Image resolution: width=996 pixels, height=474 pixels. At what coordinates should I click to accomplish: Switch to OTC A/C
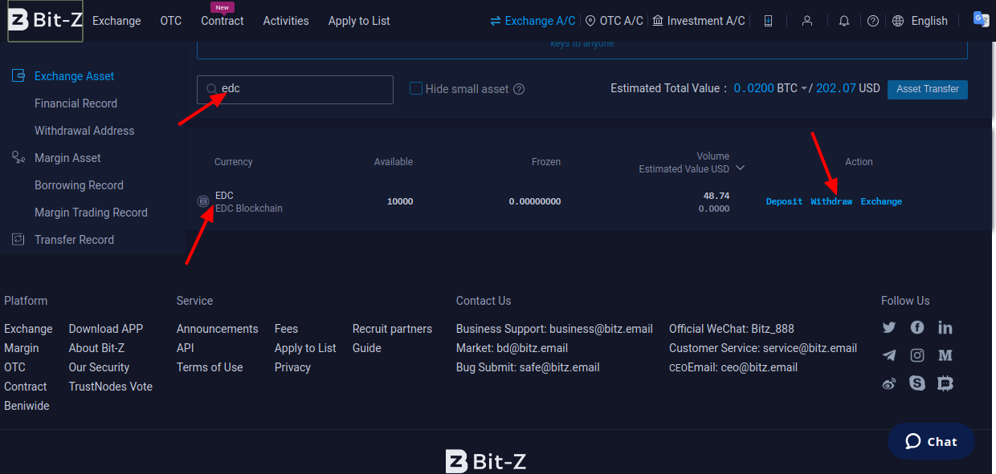(x=614, y=21)
